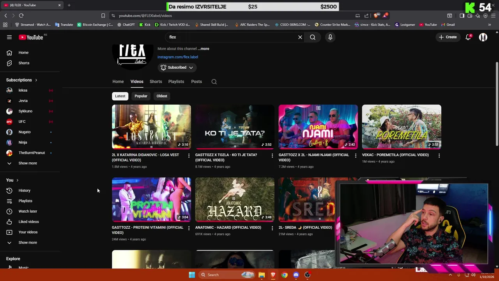Open options menu for HAZARD video
Viewport: 499px width, 281px height.
272,228
